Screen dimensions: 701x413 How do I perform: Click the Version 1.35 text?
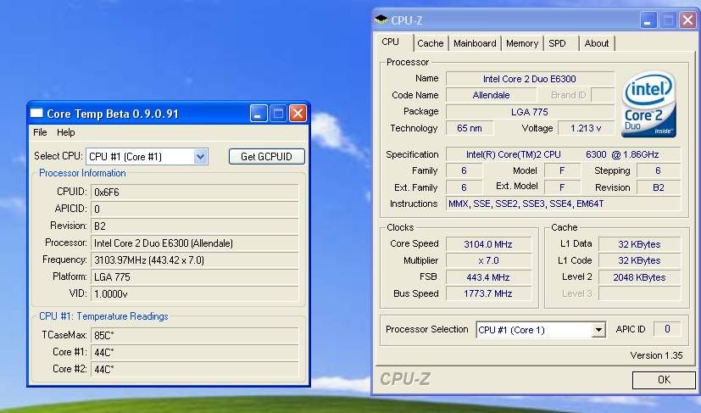coord(656,355)
